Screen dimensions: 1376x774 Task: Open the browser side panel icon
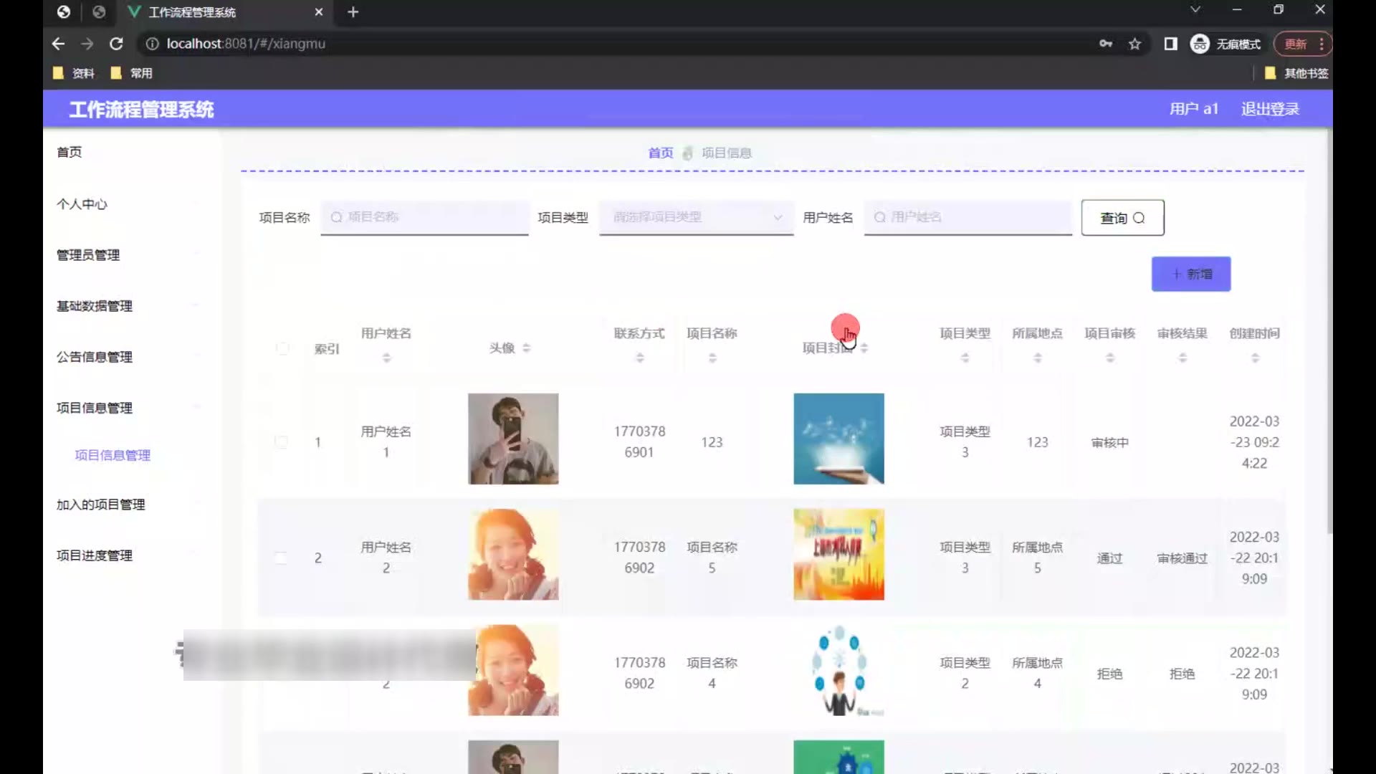coord(1170,44)
